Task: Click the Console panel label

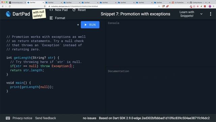Action: tap(114, 23)
